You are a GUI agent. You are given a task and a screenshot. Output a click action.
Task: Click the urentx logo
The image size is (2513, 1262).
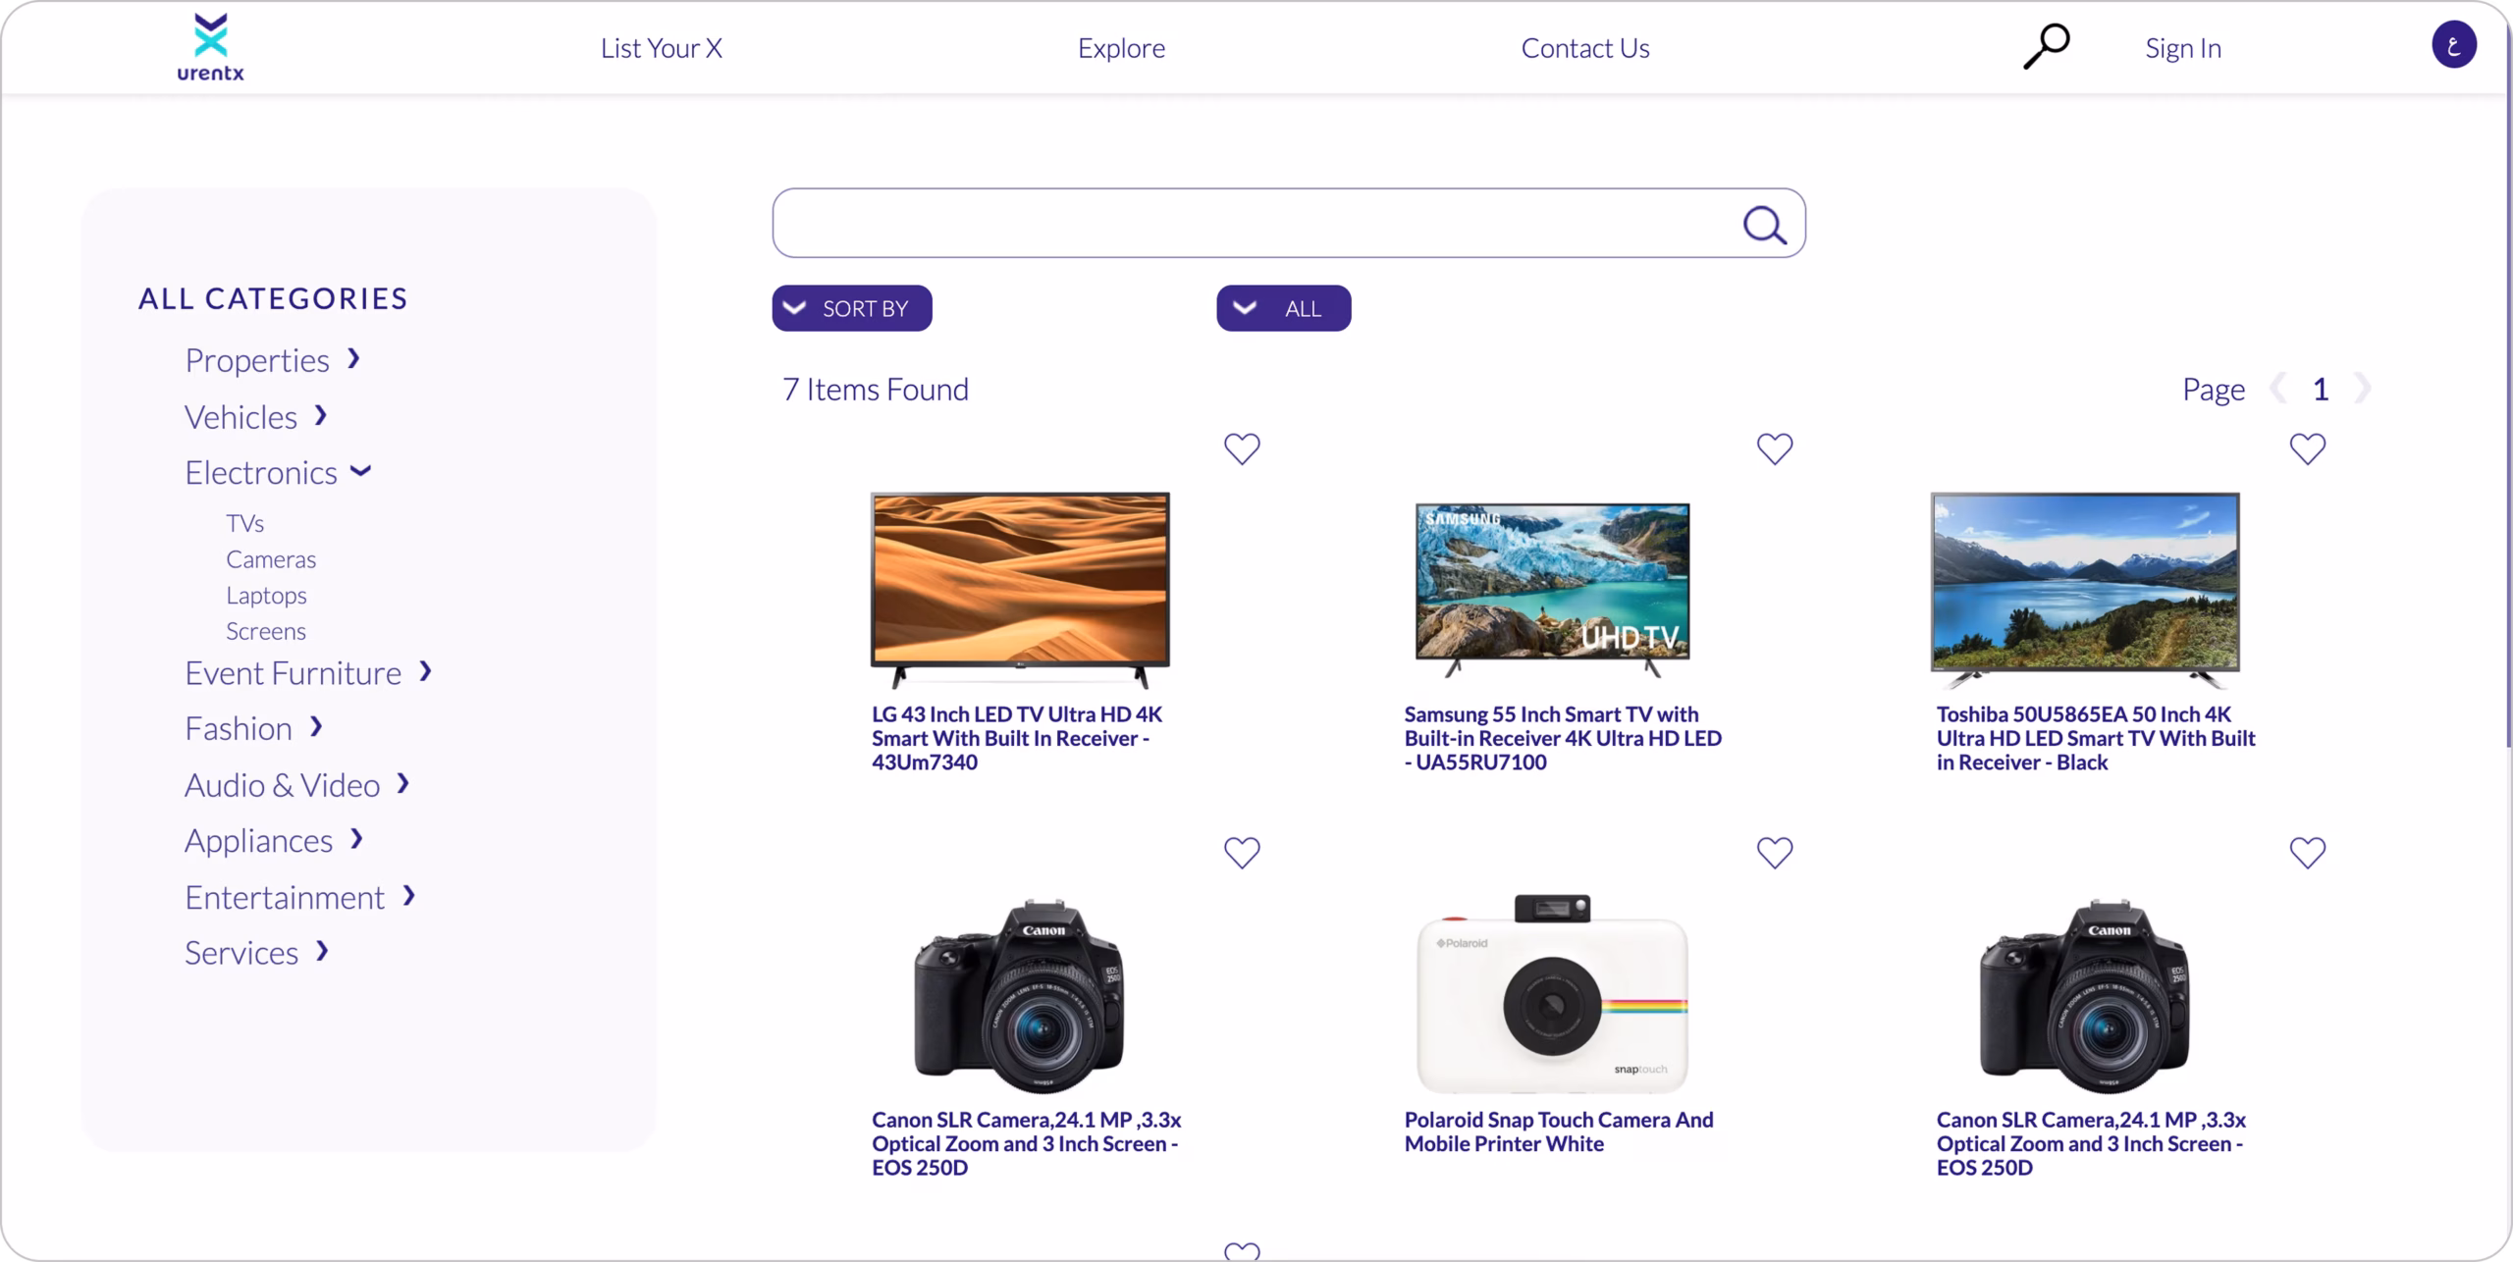point(210,46)
